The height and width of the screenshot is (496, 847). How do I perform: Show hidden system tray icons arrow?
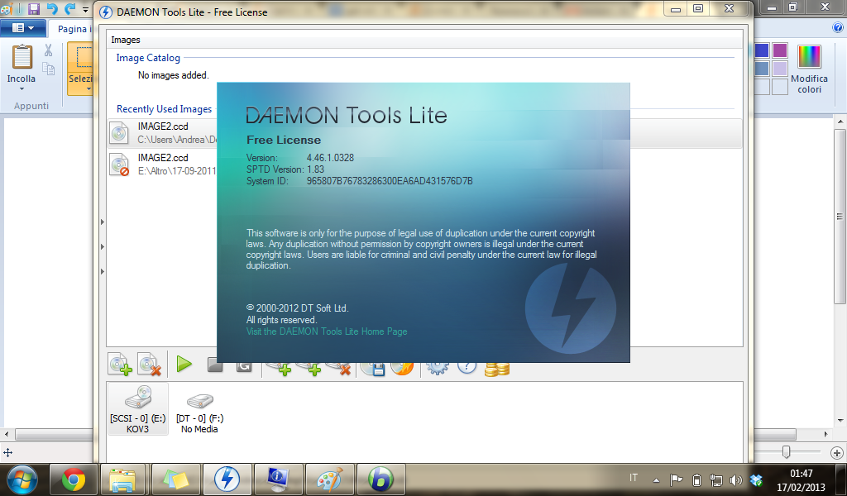(657, 479)
